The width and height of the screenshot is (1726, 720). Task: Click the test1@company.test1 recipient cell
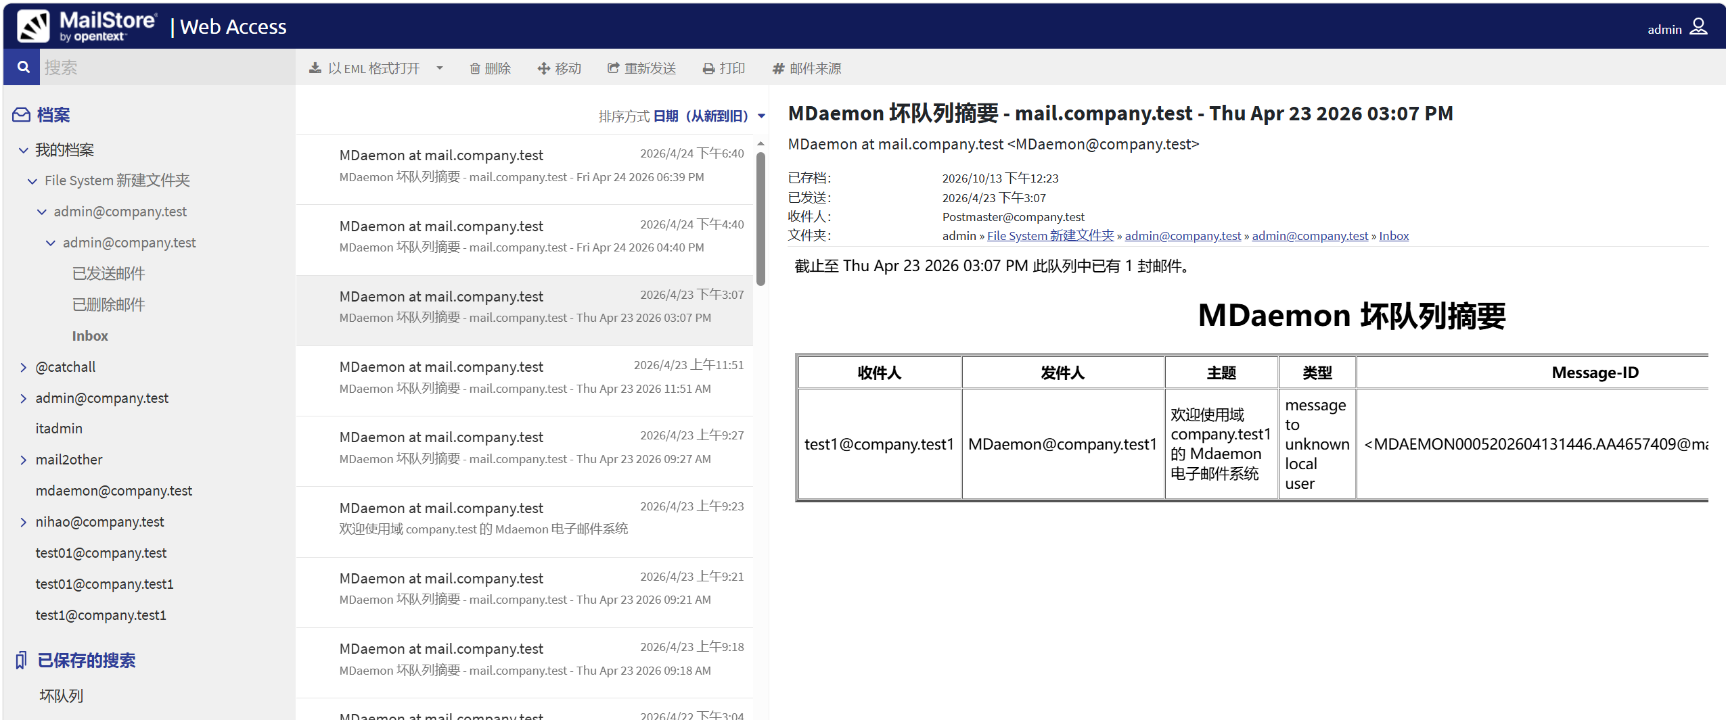(879, 444)
